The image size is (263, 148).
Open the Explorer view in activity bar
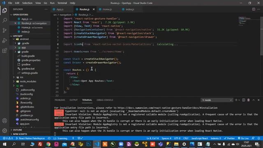tap(5, 10)
